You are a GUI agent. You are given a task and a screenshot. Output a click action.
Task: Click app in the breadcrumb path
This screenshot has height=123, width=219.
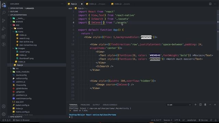70,8
